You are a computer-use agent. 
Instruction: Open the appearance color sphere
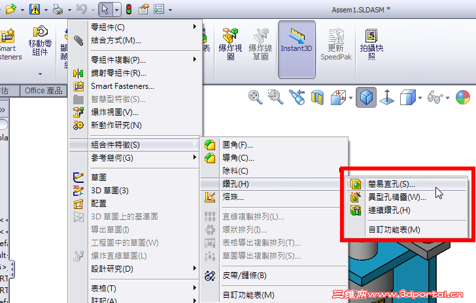tap(463, 97)
